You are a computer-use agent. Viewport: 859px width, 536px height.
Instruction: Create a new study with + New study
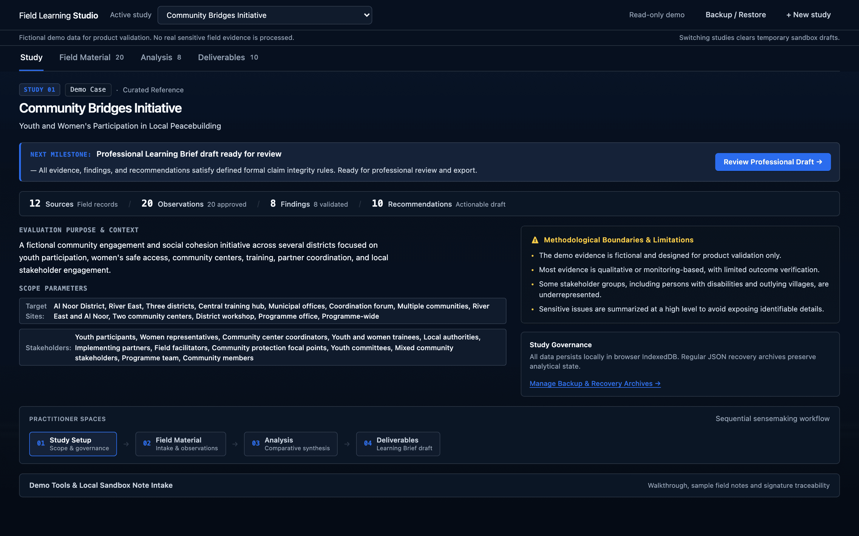pos(808,15)
